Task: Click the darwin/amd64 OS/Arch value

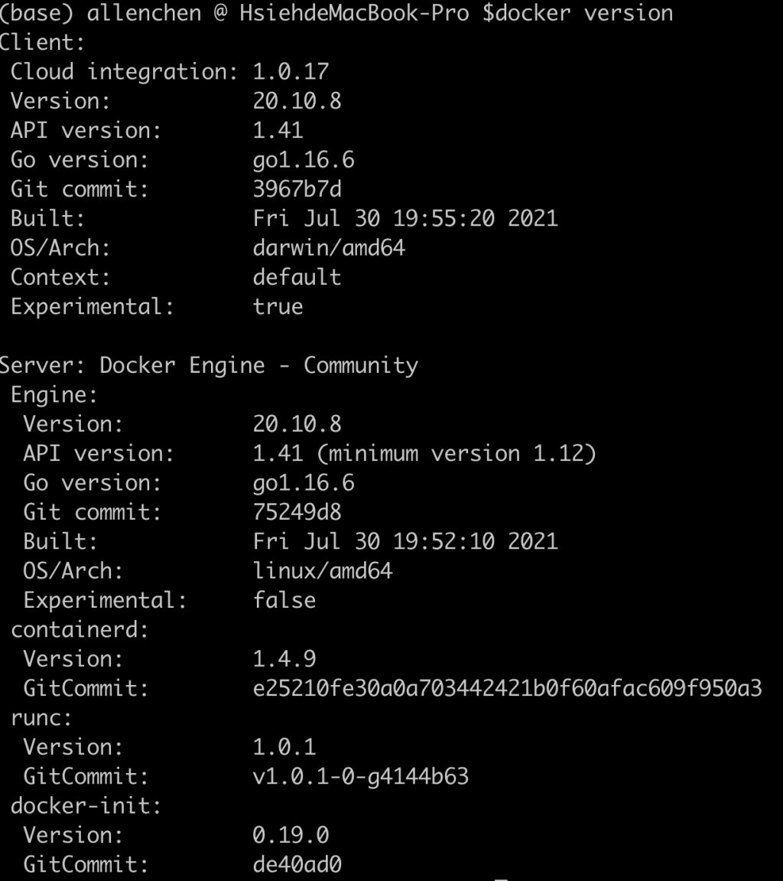Action: pos(329,248)
